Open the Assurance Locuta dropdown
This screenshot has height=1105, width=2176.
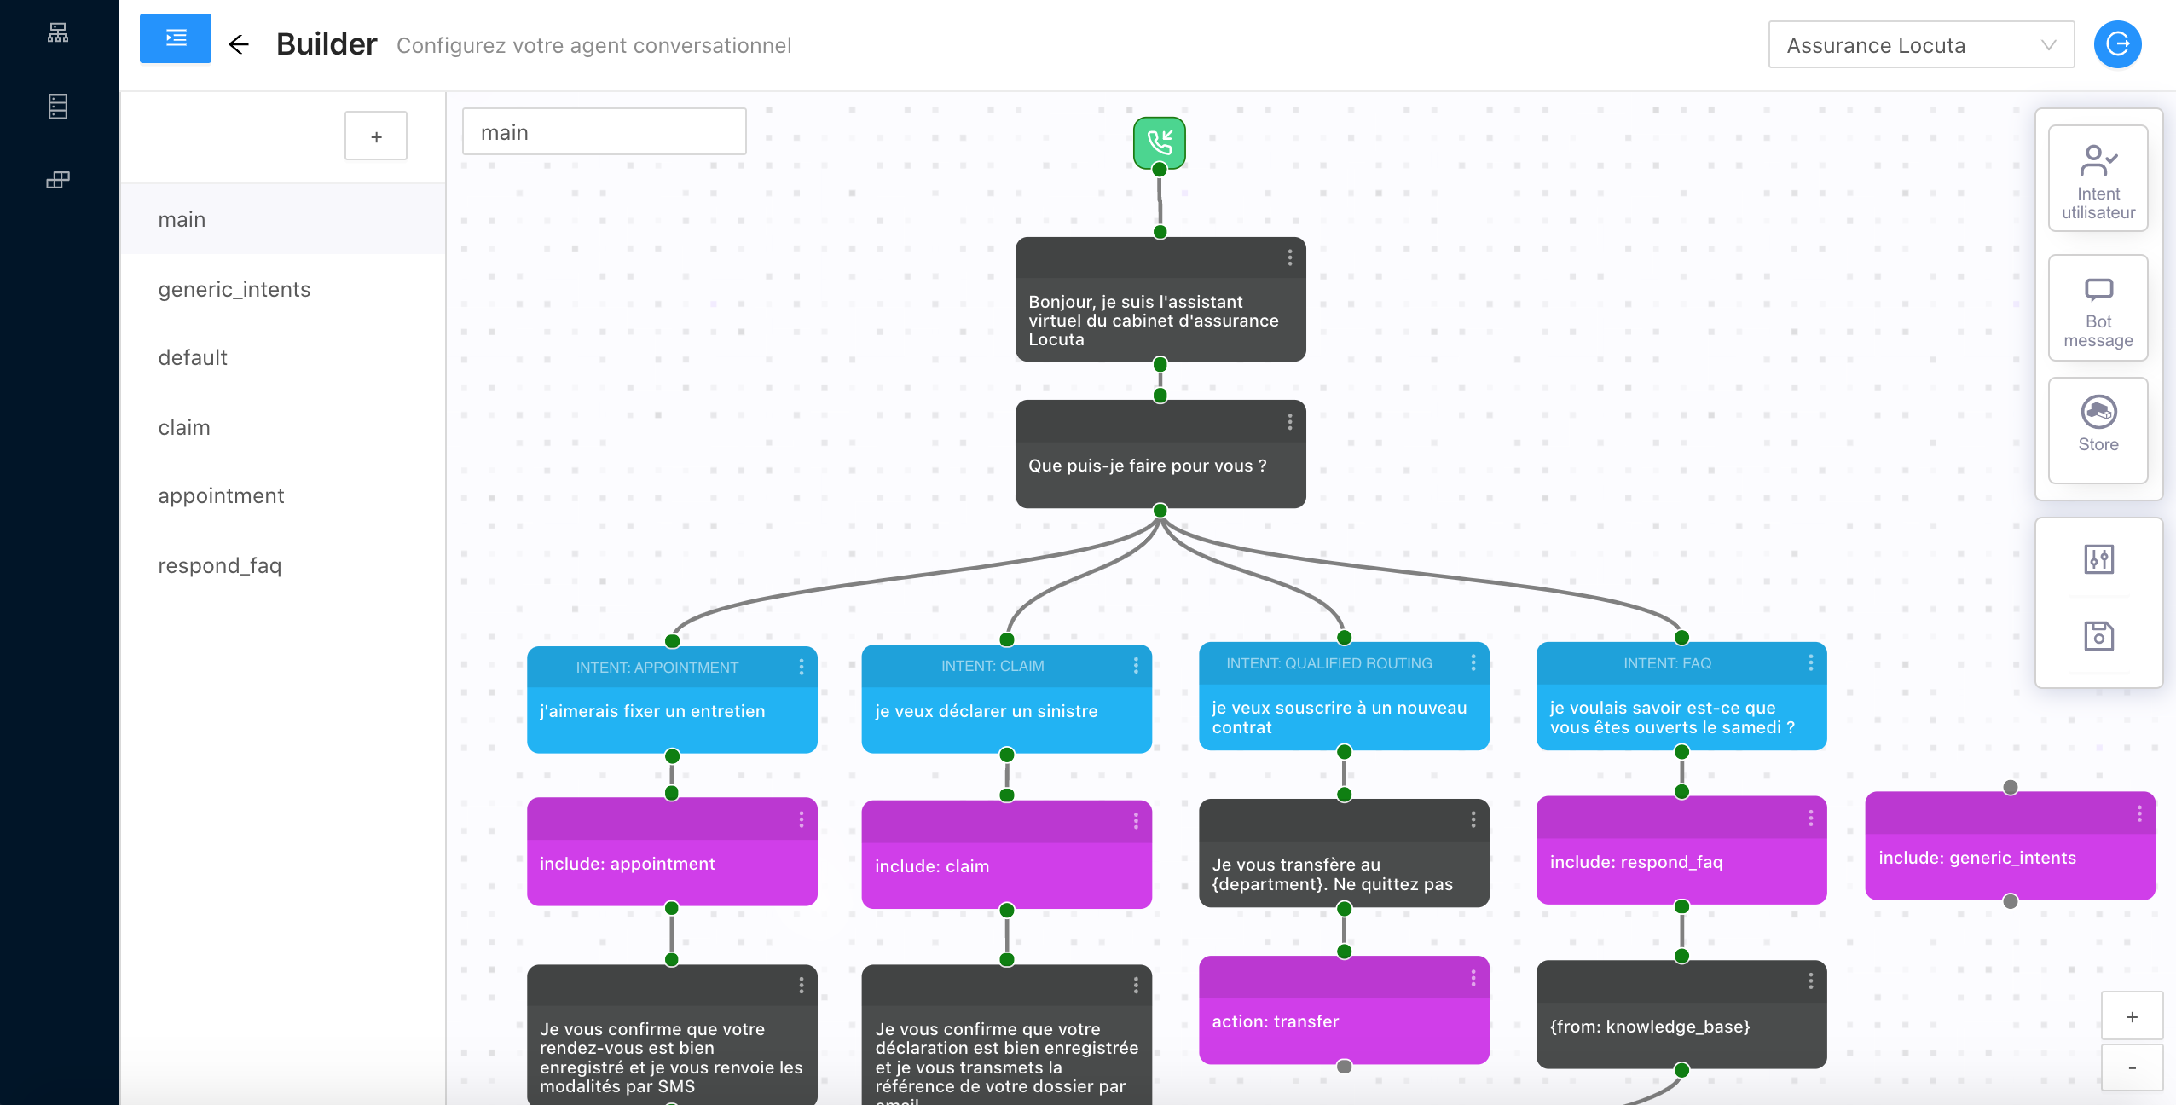[x=1920, y=45]
